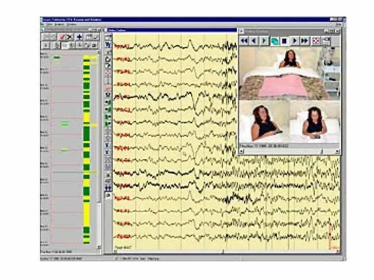Click the step-forward arrow in the video toolbar
This screenshot has width=374, height=280.
(x=295, y=41)
